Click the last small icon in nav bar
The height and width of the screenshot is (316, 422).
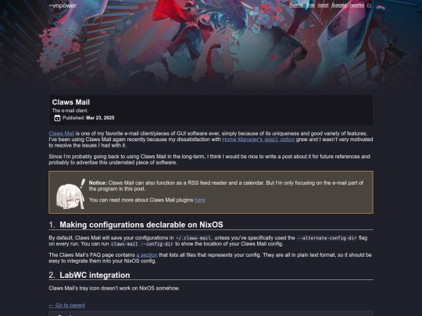tap(369, 5)
